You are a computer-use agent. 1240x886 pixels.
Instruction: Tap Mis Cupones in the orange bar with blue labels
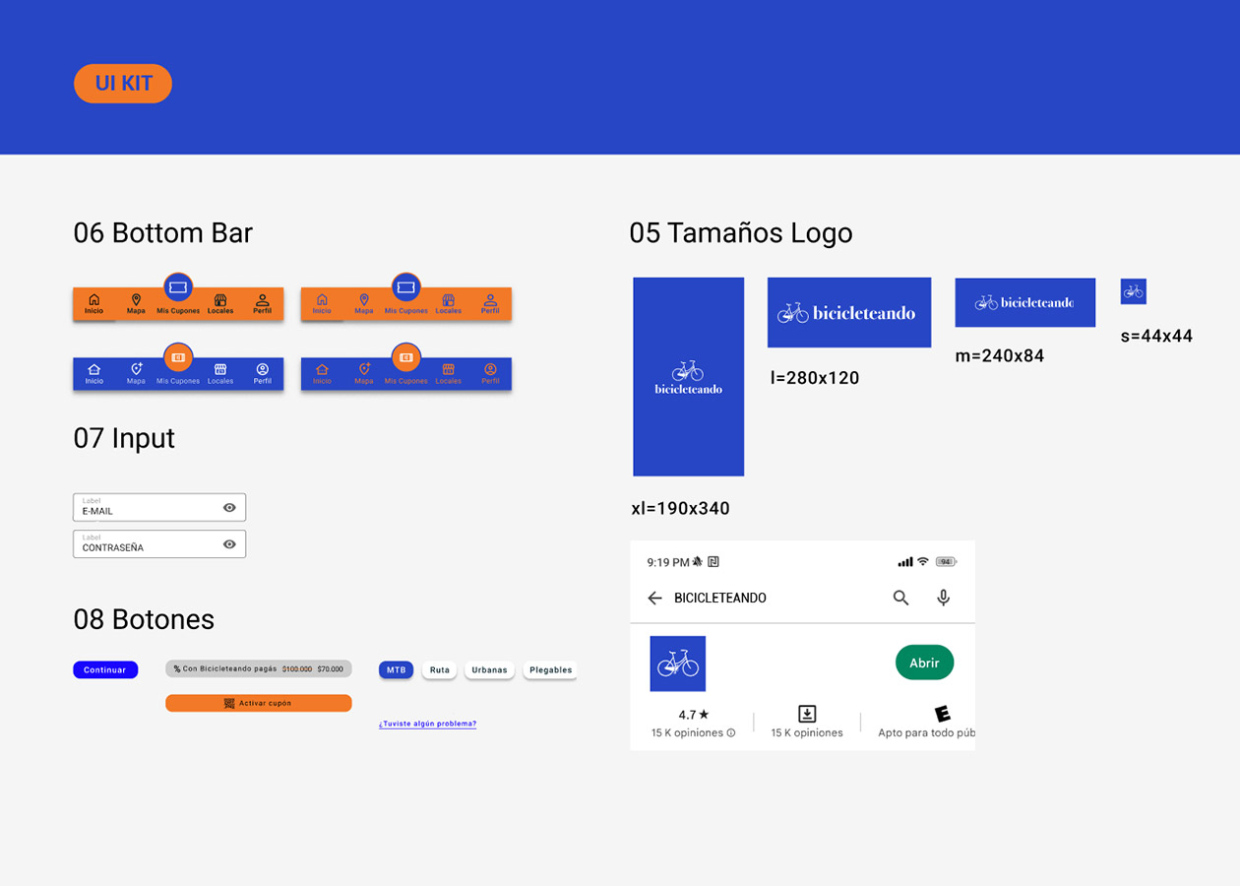coord(406,295)
